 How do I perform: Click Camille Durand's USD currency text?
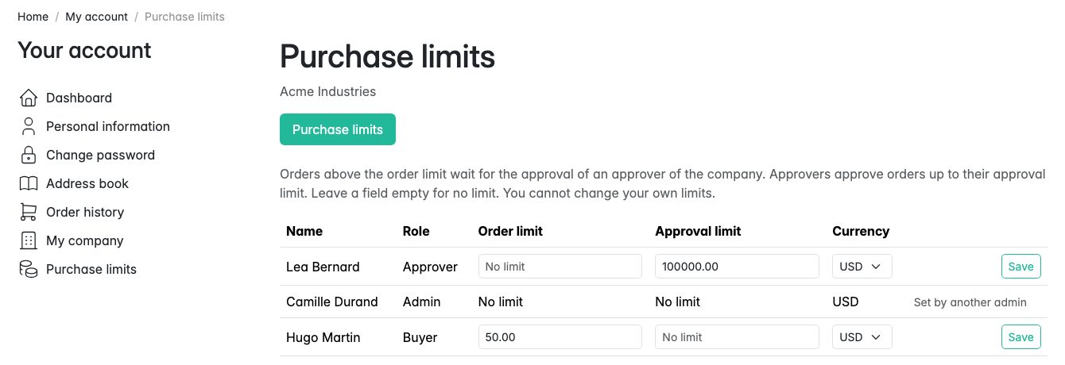(x=846, y=302)
